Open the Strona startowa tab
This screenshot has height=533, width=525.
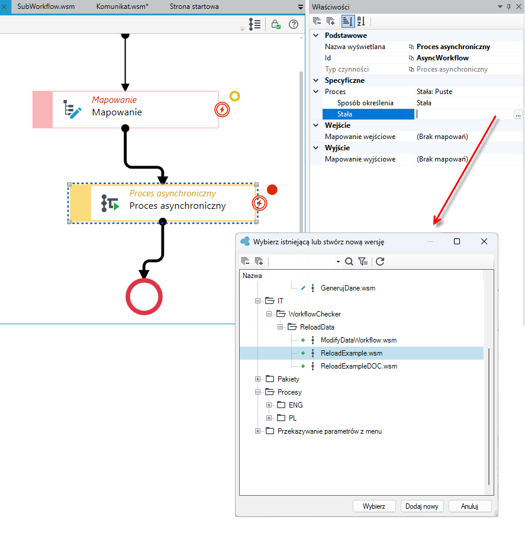point(194,7)
